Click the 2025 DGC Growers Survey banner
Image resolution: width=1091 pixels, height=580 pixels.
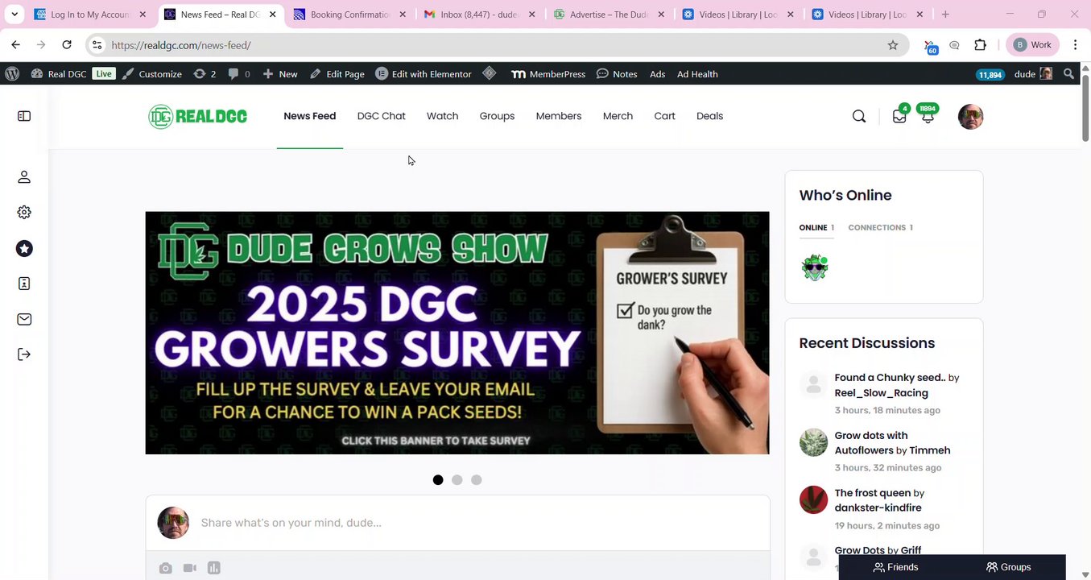[x=457, y=333]
